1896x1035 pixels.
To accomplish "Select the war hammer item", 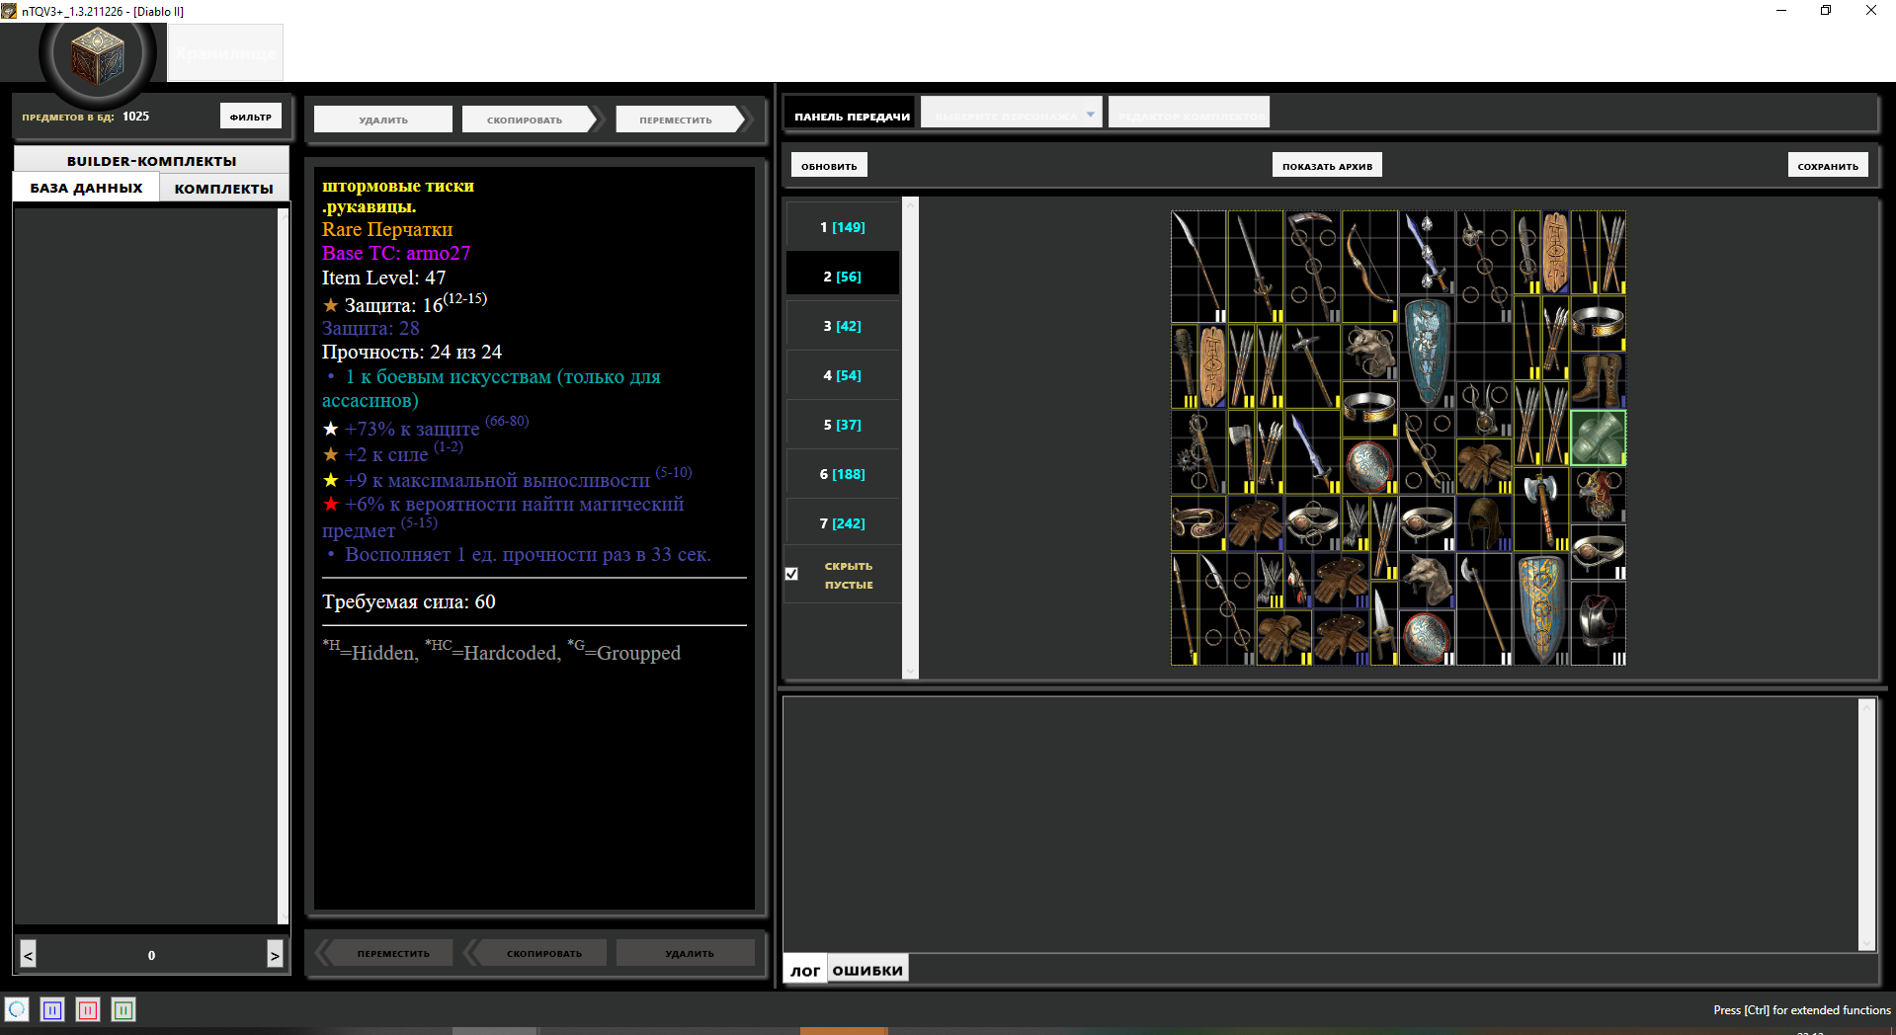I will 1312,366.
